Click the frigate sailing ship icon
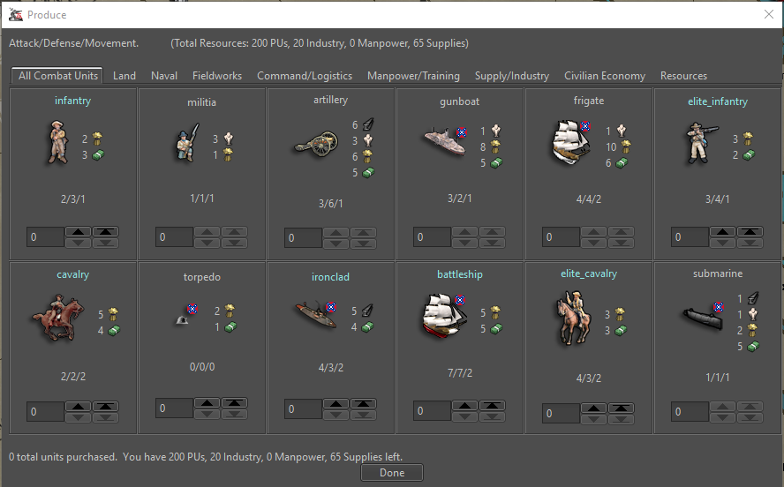 click(x=571, y=143)
